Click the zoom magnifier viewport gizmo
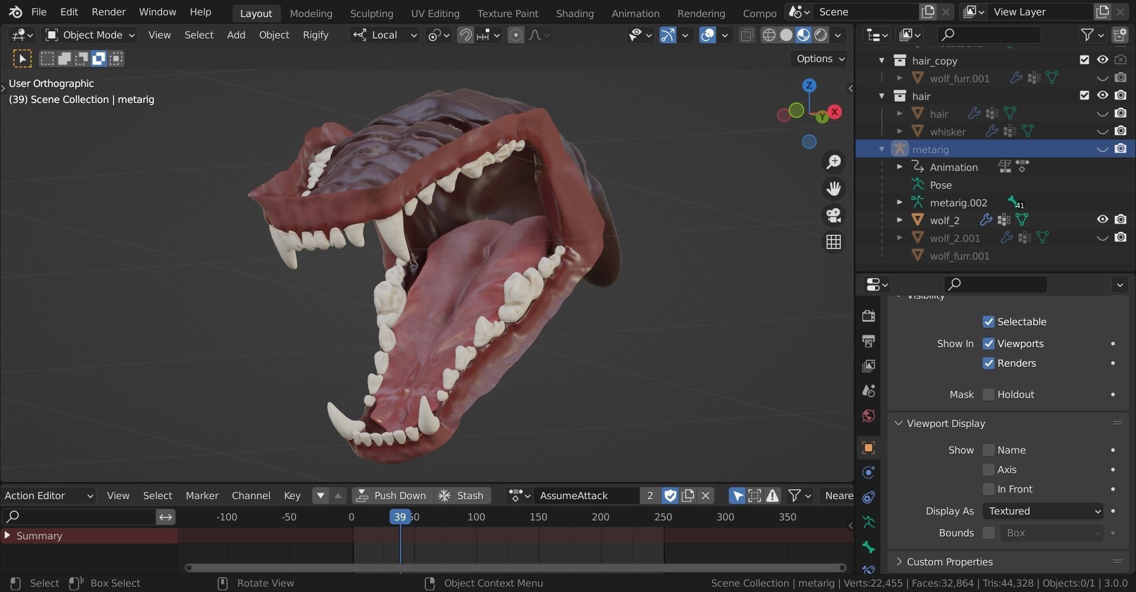 [834, 161]
